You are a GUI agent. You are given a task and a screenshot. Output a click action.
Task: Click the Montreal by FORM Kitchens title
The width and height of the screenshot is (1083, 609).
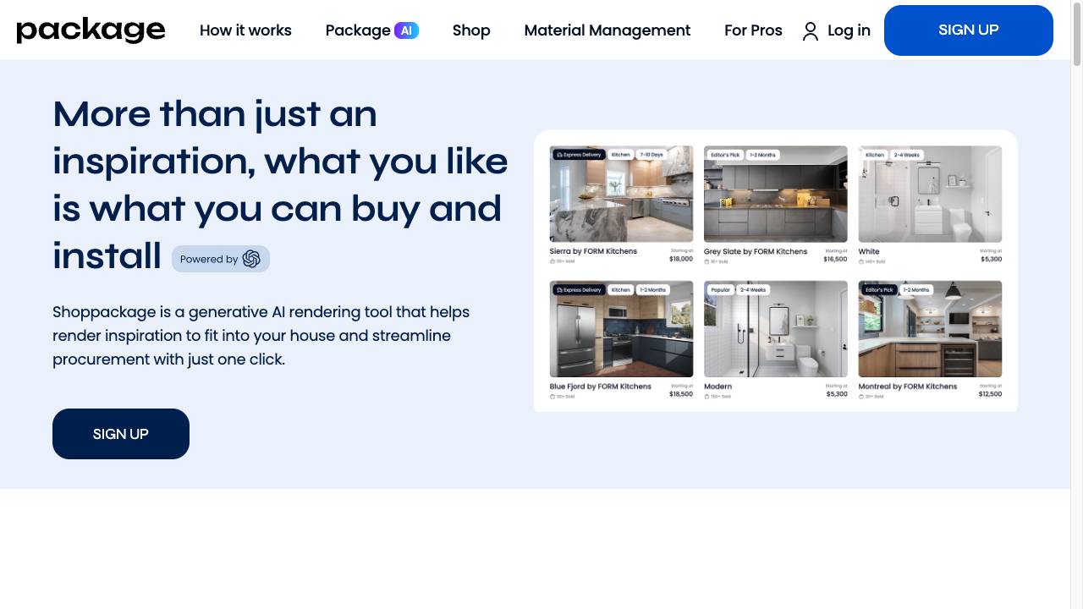pos(908,387)
